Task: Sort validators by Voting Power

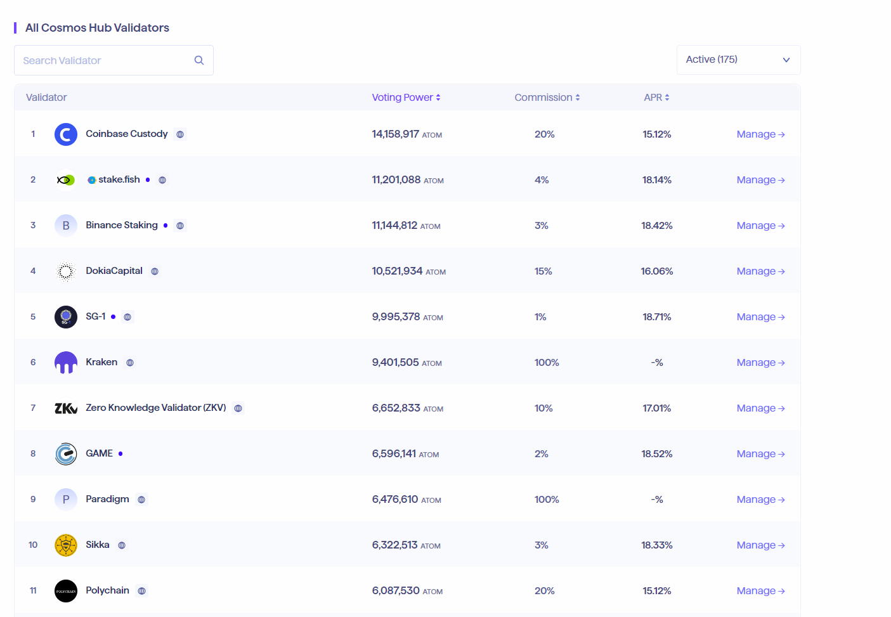Action: 406,98
